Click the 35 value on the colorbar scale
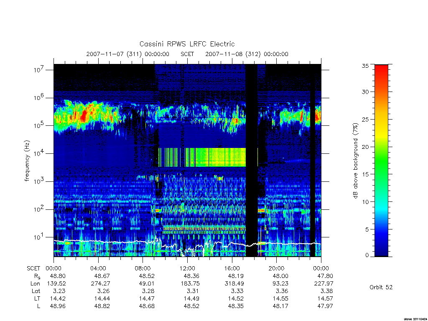Image resolution: width=428 pixels, height=321 pixels. (365, 66)
